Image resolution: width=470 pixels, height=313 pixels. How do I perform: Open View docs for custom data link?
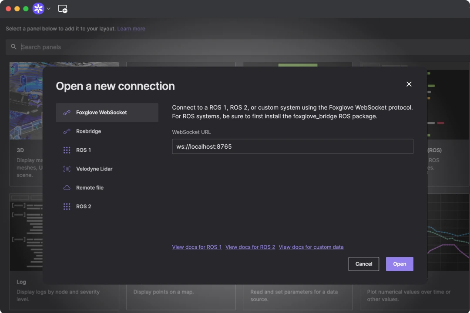point(311,247)
